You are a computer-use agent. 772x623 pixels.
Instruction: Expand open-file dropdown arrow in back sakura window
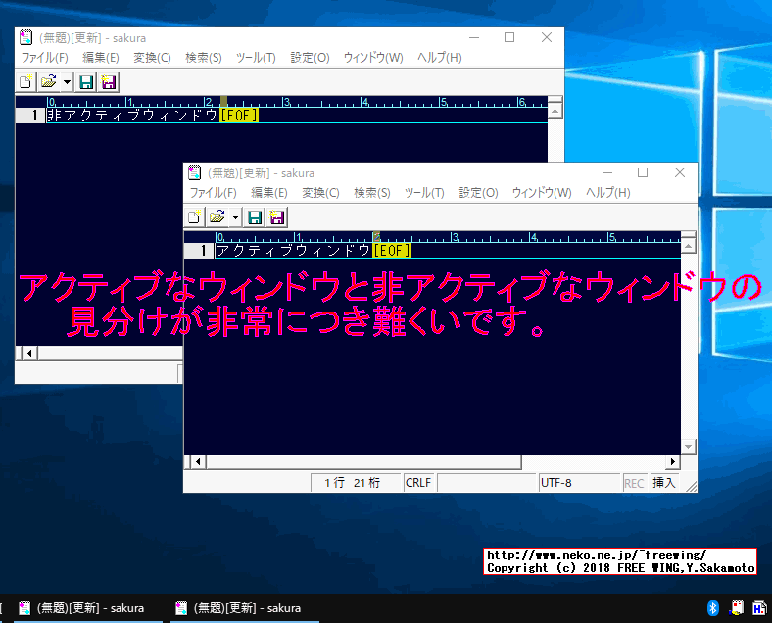click(68, 81)
